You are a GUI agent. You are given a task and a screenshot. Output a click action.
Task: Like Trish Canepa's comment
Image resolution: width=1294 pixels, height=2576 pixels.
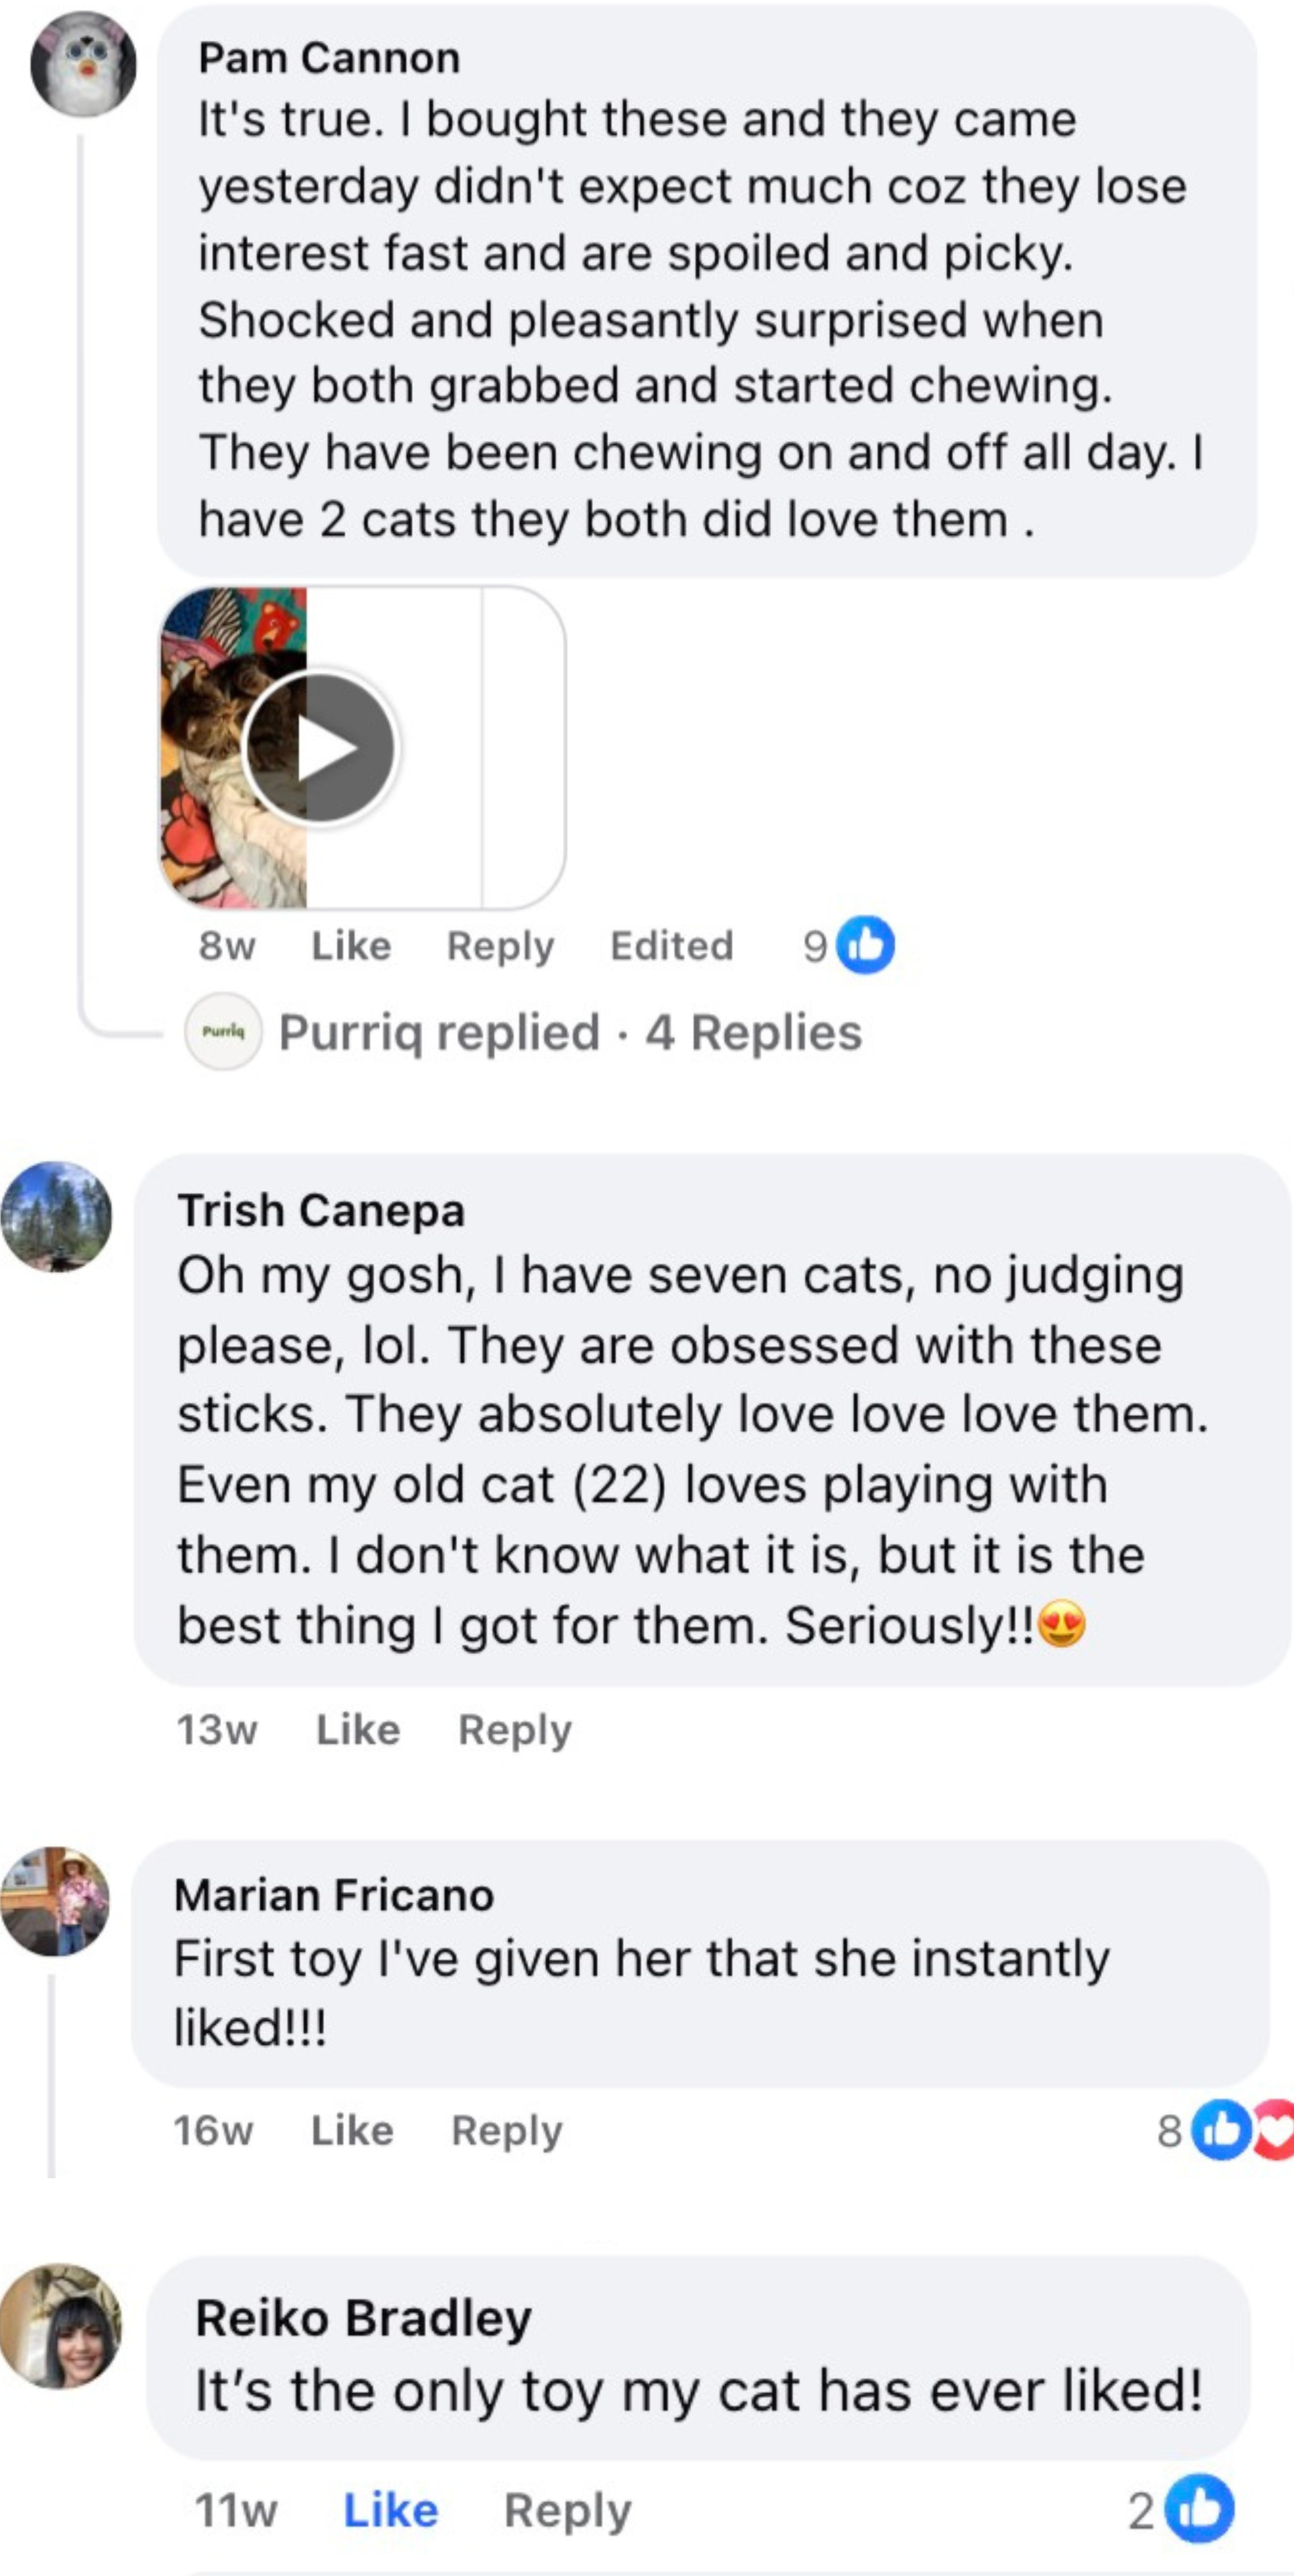tap(358, 1730)
